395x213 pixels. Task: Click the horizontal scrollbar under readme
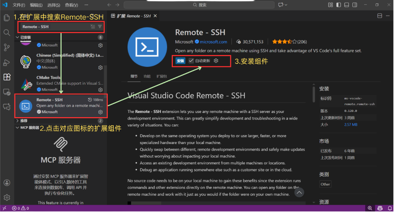tap(146, 203)
